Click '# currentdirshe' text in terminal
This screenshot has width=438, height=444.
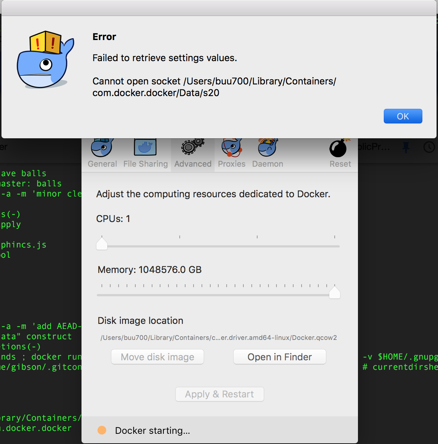[x=400, y=367]
